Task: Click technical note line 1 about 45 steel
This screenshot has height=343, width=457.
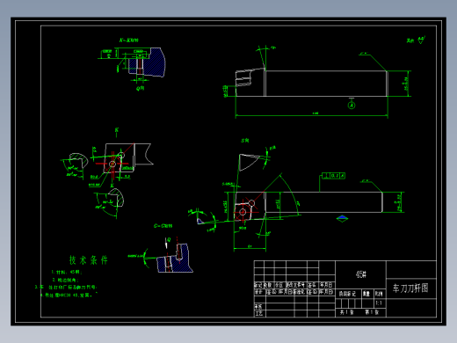Action: tap(67, 272)
